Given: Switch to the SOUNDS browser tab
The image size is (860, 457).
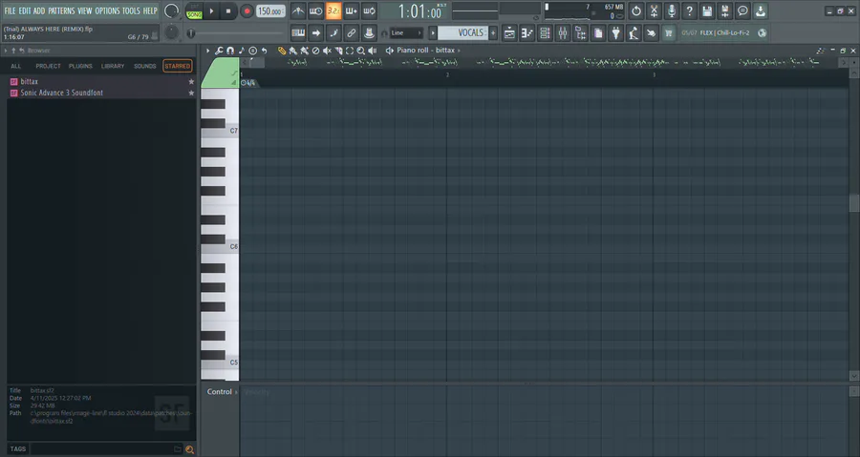Looking at the screenshot, I should [145, 66].
